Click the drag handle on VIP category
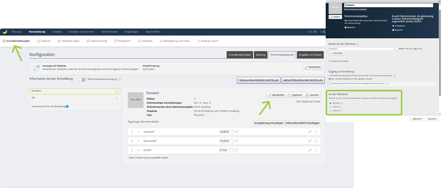 [116, 98]
